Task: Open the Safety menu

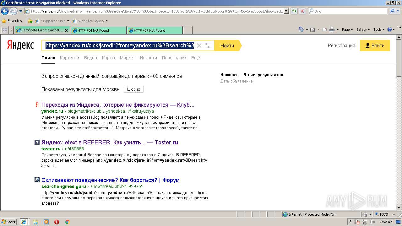Action: pyautogui.click(x=363, y=30)
